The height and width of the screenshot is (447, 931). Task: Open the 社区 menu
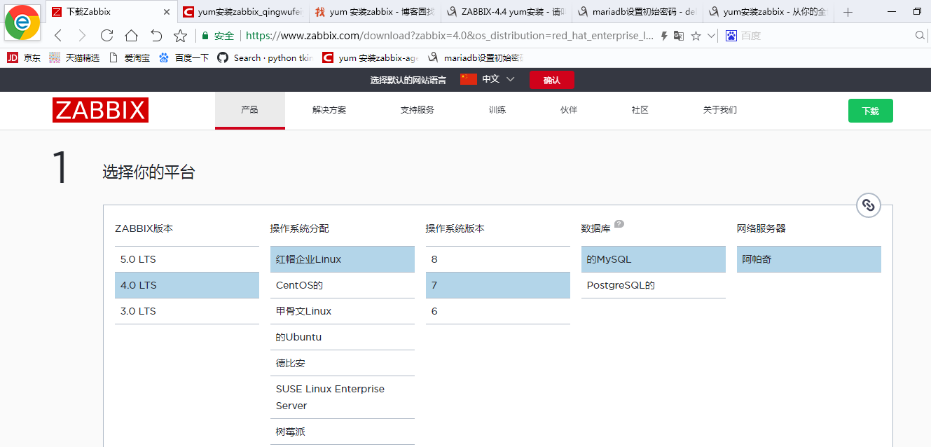[x=640, y=110]
